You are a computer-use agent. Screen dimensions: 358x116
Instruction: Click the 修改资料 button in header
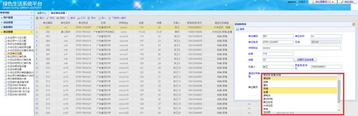347,2
